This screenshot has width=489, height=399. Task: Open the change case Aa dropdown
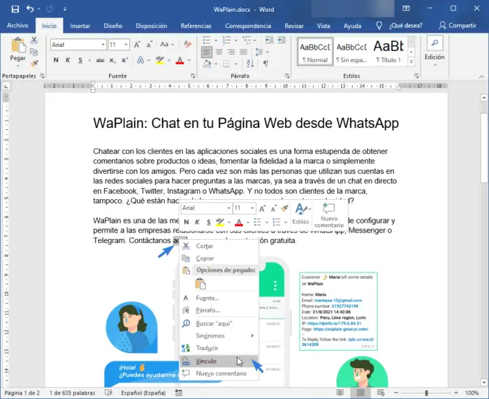coord(167,45)
